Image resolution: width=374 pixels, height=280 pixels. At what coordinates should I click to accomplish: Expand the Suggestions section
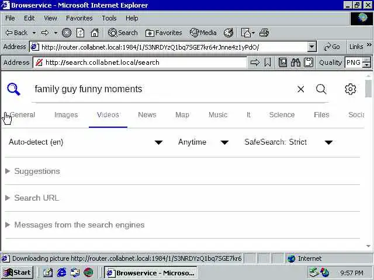pyautogui.click(x=33, y=171)
